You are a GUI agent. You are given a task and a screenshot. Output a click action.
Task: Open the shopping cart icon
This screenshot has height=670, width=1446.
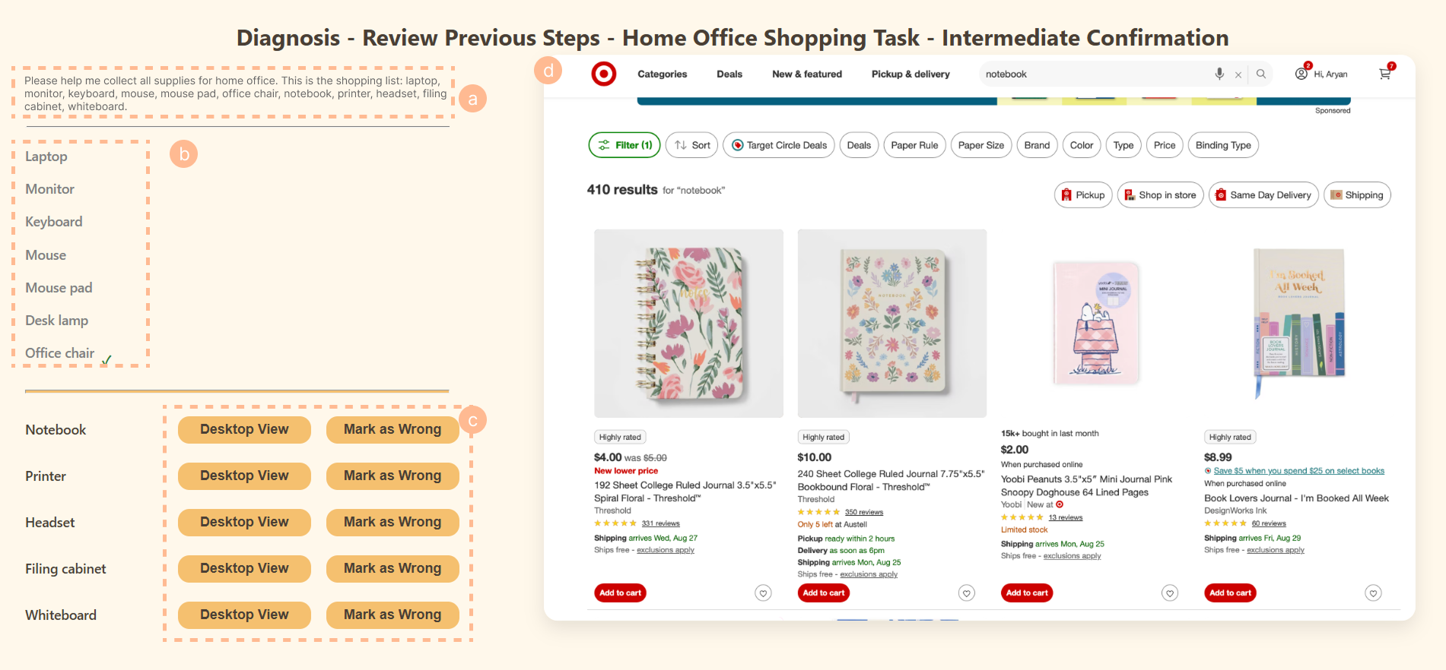1385,74
